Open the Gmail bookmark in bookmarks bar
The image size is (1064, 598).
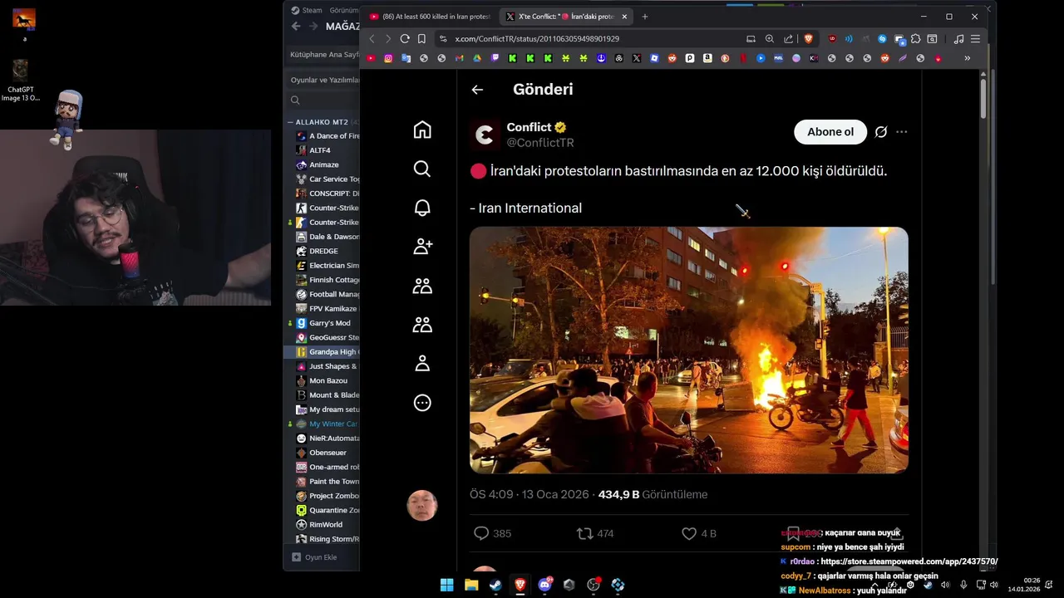[460, 58]
